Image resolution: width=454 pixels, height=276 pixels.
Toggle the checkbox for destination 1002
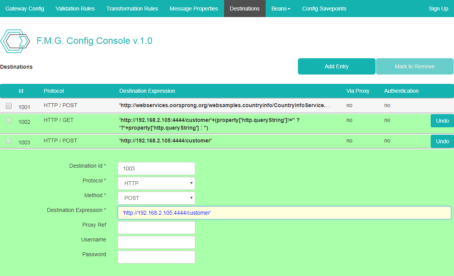tap(9, 121)
